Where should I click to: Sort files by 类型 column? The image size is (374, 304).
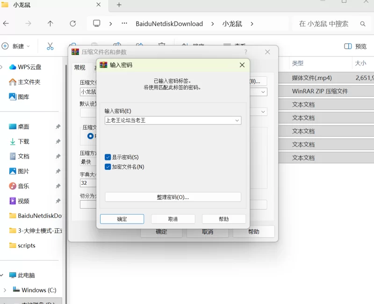click(298, 63)
